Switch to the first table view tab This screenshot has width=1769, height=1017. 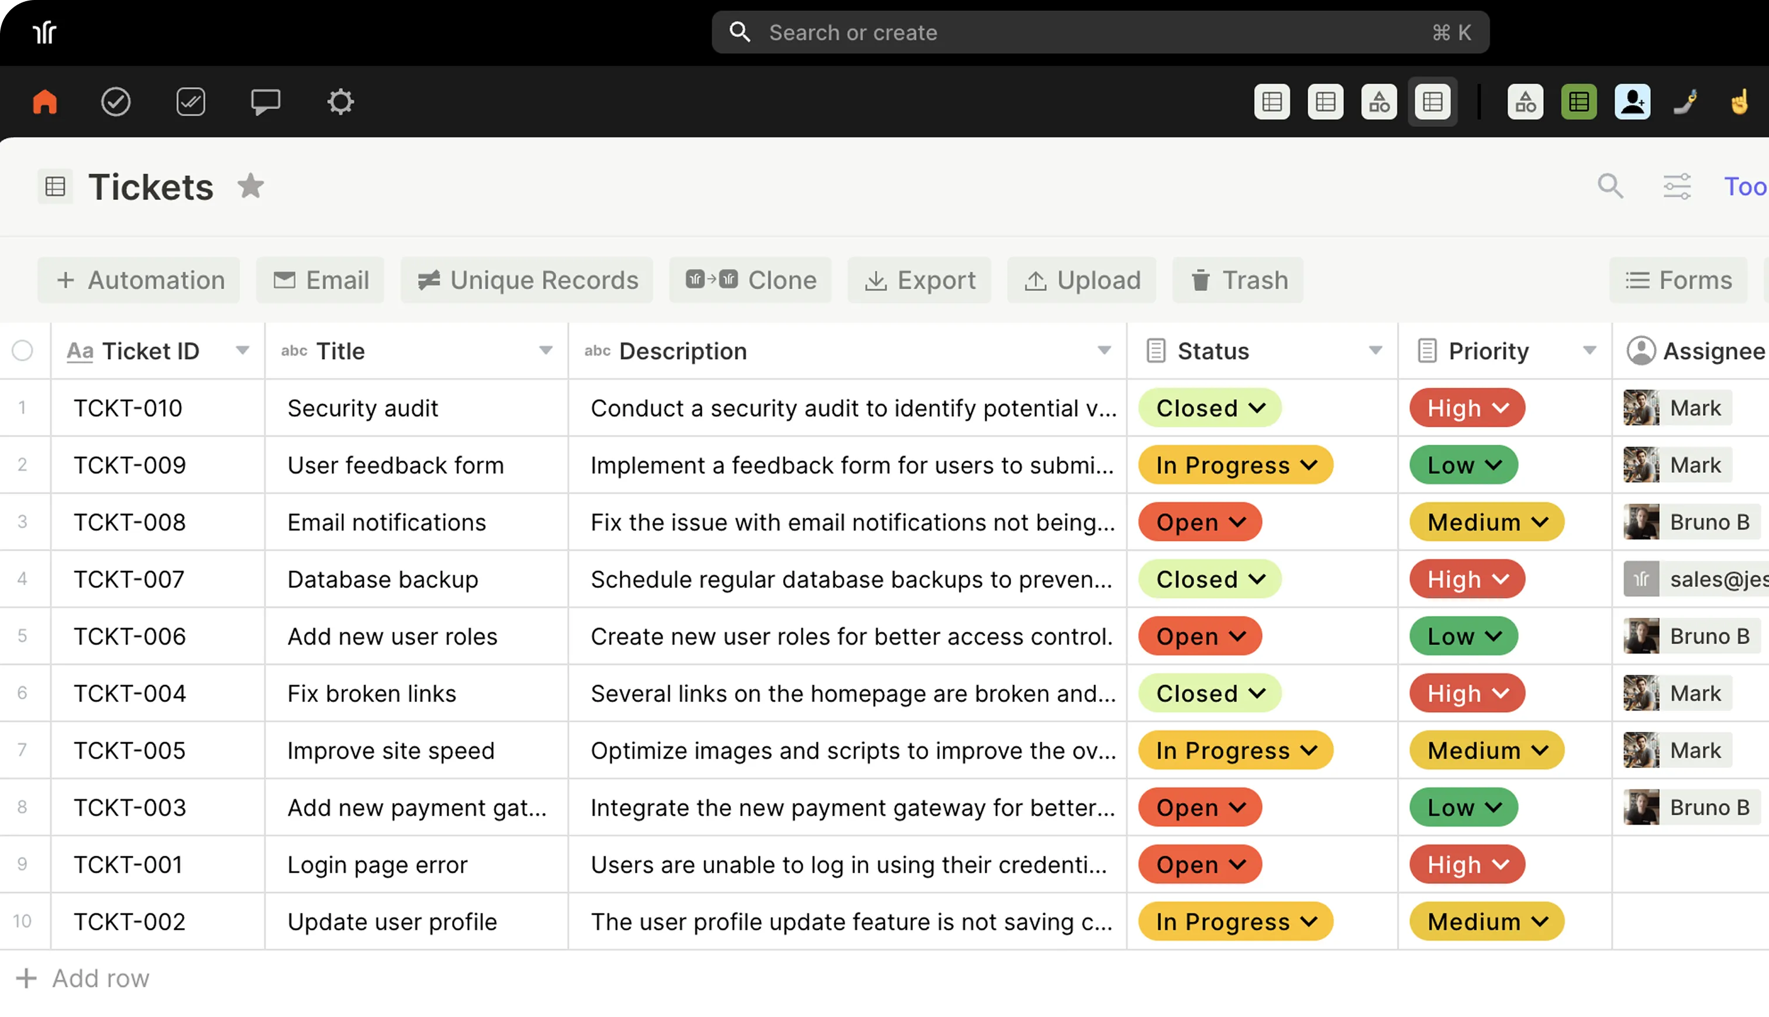point(1271,102)
